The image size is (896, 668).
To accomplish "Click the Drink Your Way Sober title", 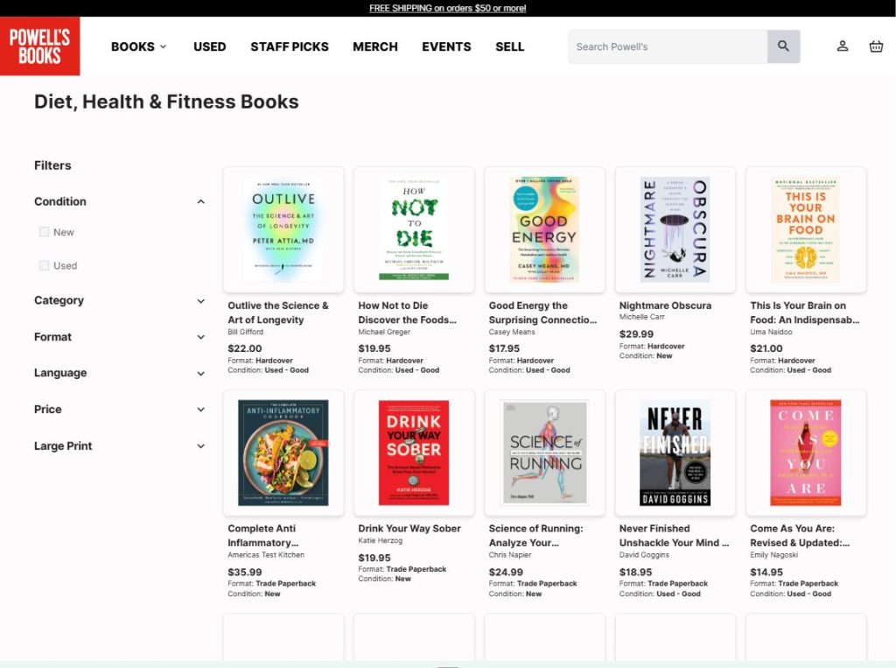I will (x=409, y=529).
